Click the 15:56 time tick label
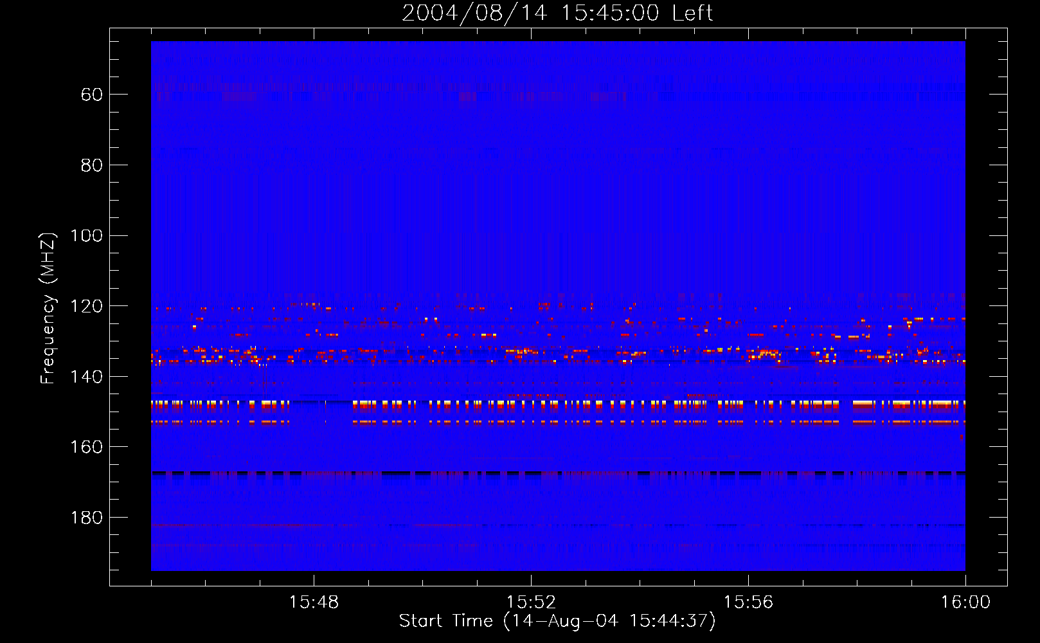1040x643 pixels. 748,602
